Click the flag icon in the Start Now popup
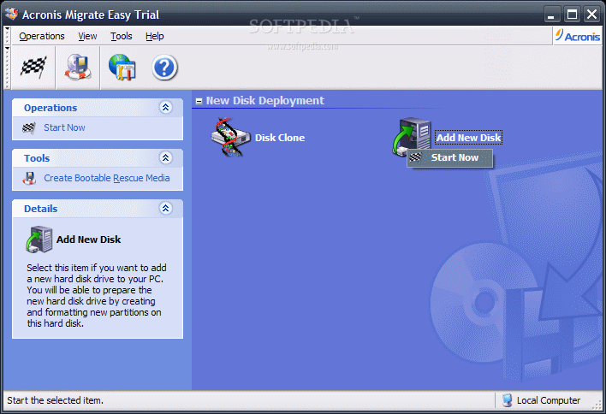The height and width of the screenshot is (414, 606). [x=415, y=157]
